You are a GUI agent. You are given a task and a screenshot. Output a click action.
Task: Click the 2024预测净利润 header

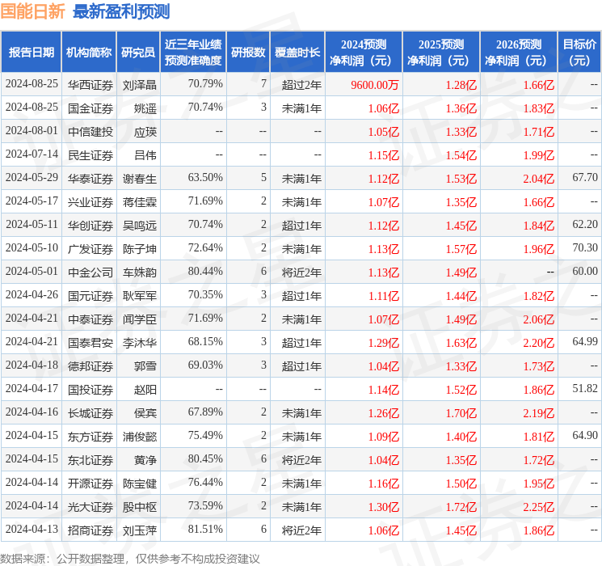[364, 53]
